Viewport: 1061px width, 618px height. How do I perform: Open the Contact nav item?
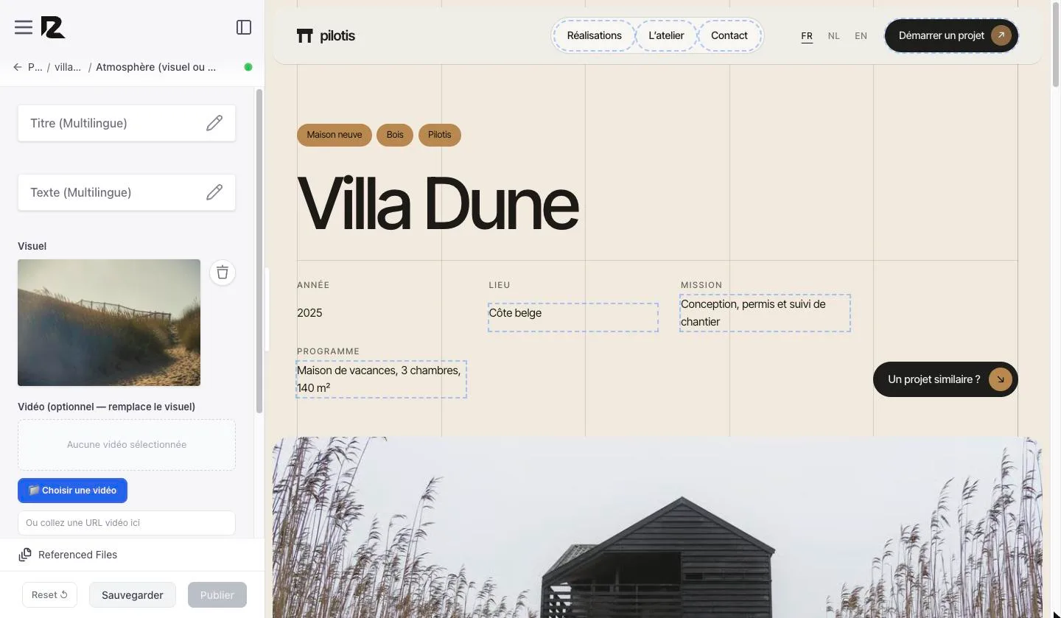(729, 35)
